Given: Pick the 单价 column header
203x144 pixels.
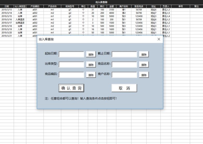Looking at the screenshot, I should 102,6.
